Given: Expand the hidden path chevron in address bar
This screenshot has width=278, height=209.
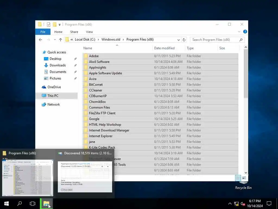Looking at the screenshot, I should [72, 39].
